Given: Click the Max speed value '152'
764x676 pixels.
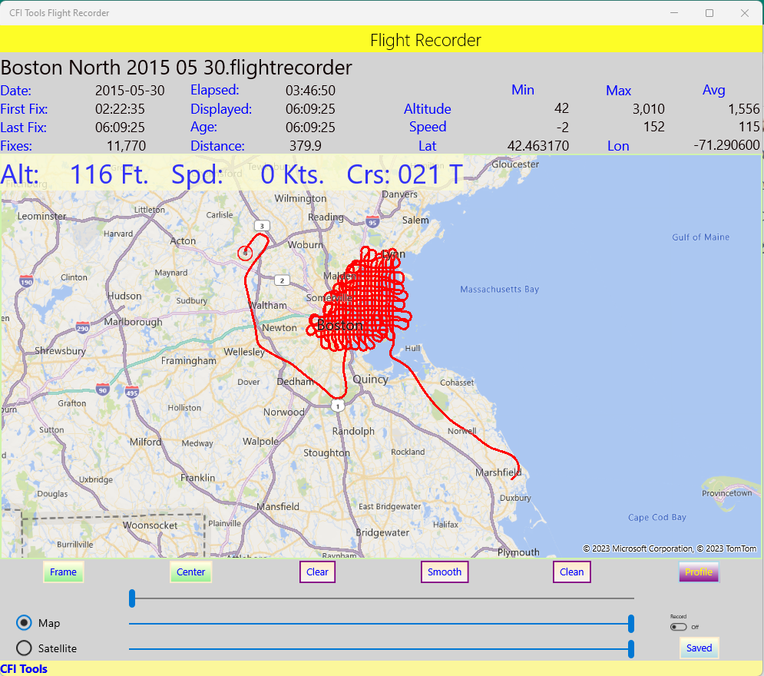Looking at the screenshot, I should point(654,127).
